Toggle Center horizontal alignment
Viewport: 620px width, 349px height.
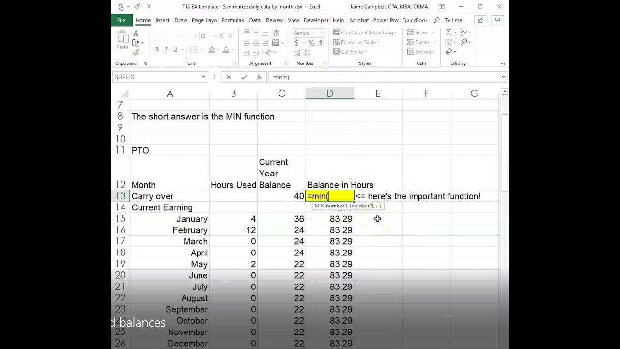[x=256, y=43]
